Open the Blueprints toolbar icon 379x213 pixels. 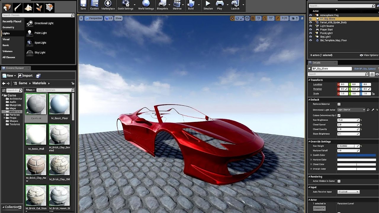point(163,4)
